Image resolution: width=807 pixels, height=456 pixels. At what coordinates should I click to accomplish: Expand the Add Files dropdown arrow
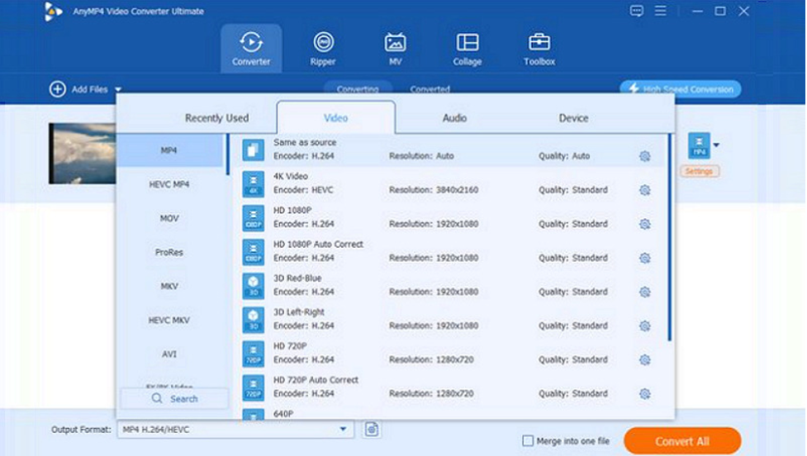click(x=118, y=89)
